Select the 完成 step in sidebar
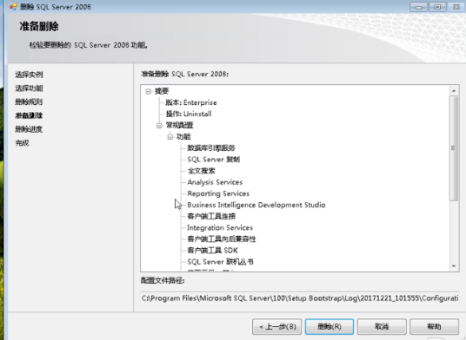Image resolution: width=466 pixels, height=340 pixels. click(23, 143)
